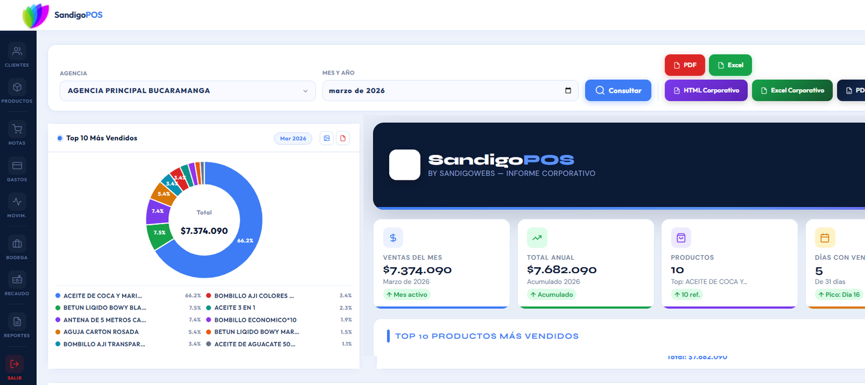Expand the Agencia dropdown
This screenshot has height=385, width=865.
pos(188,91)
